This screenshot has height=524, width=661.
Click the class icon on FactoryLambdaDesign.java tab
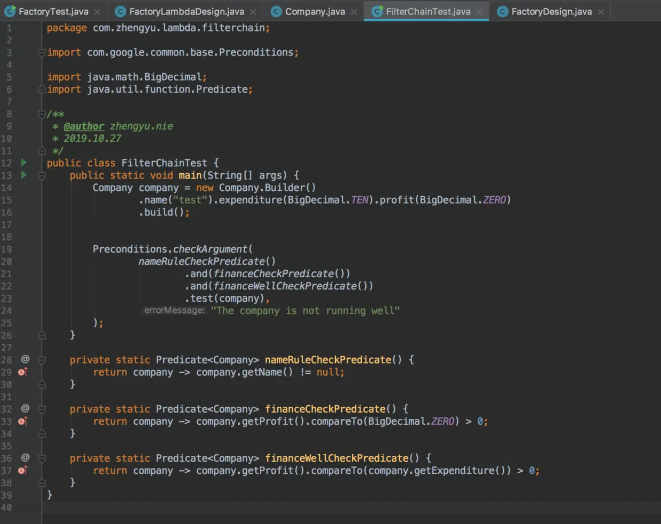(120, 11)
